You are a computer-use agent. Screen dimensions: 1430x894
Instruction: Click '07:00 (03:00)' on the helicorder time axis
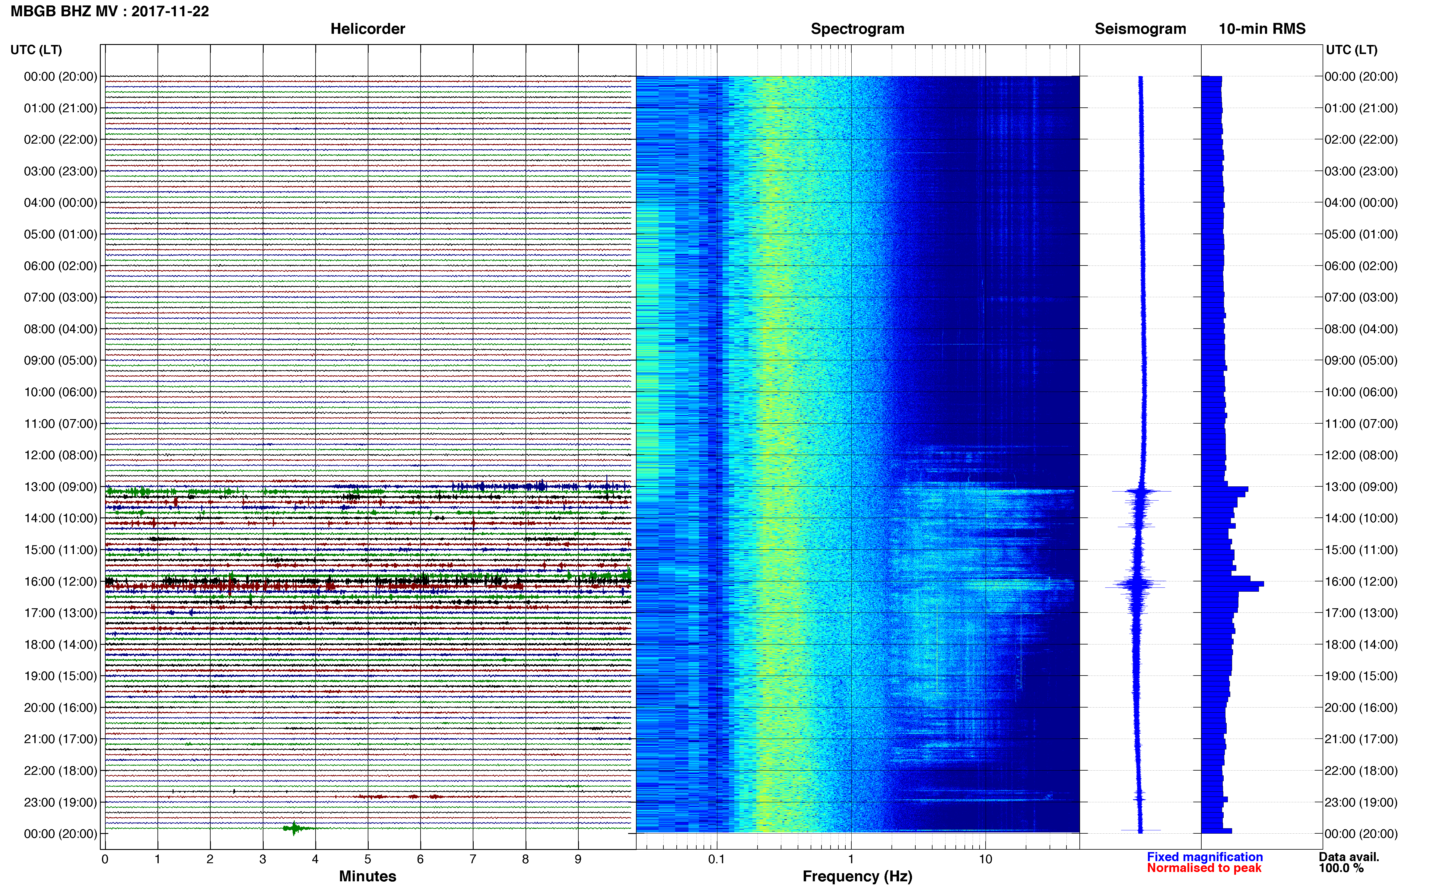point(60,297)
